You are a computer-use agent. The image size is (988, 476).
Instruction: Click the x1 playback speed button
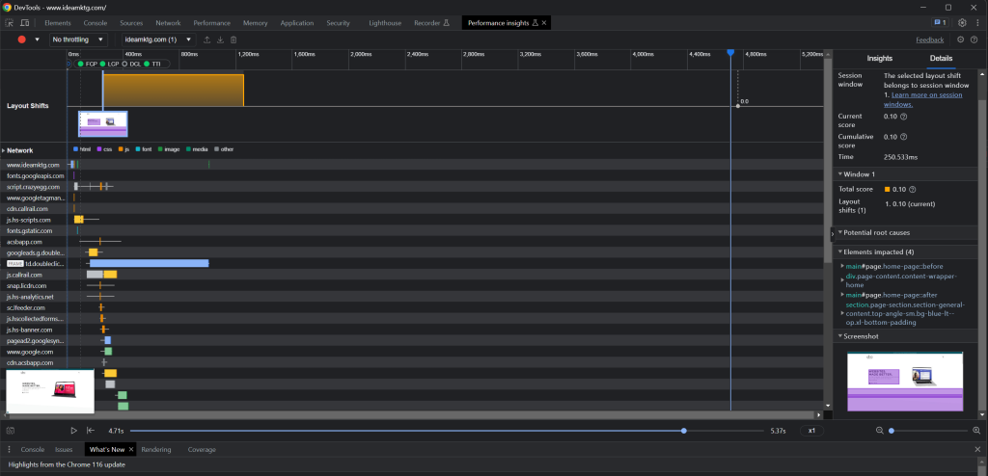[x=812, y=431]
